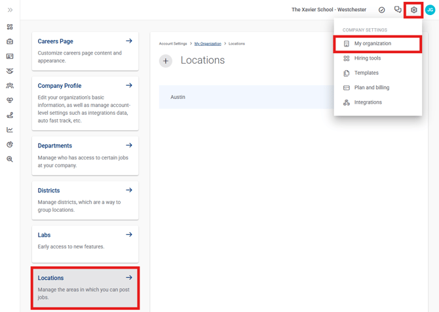Viewport: 439px width, 312px height.
Task: Open the pie chart analytics icon
Action: click(10, 144)
